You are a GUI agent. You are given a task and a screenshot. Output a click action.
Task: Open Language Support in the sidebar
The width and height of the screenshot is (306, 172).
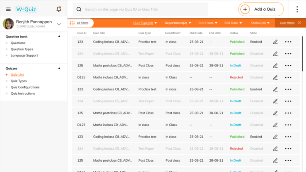tap(24, 55)
